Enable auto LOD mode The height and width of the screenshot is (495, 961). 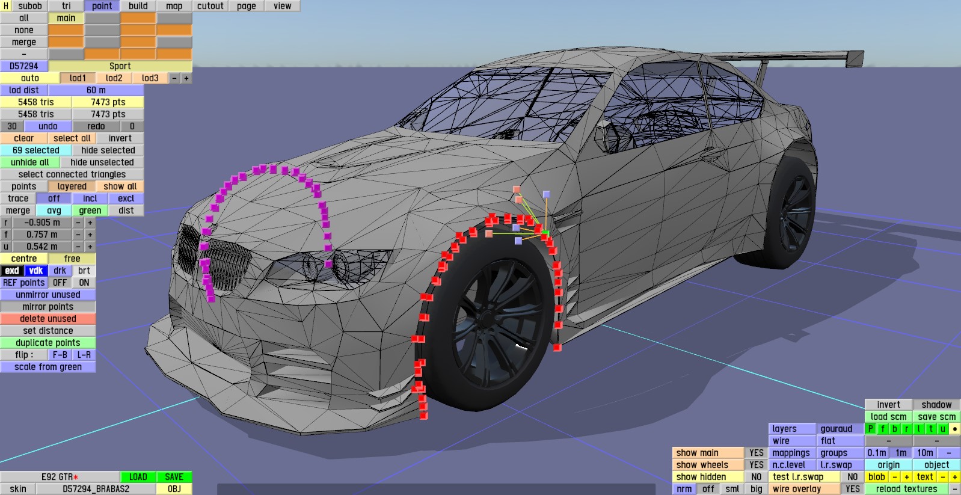tap(30, 78)
